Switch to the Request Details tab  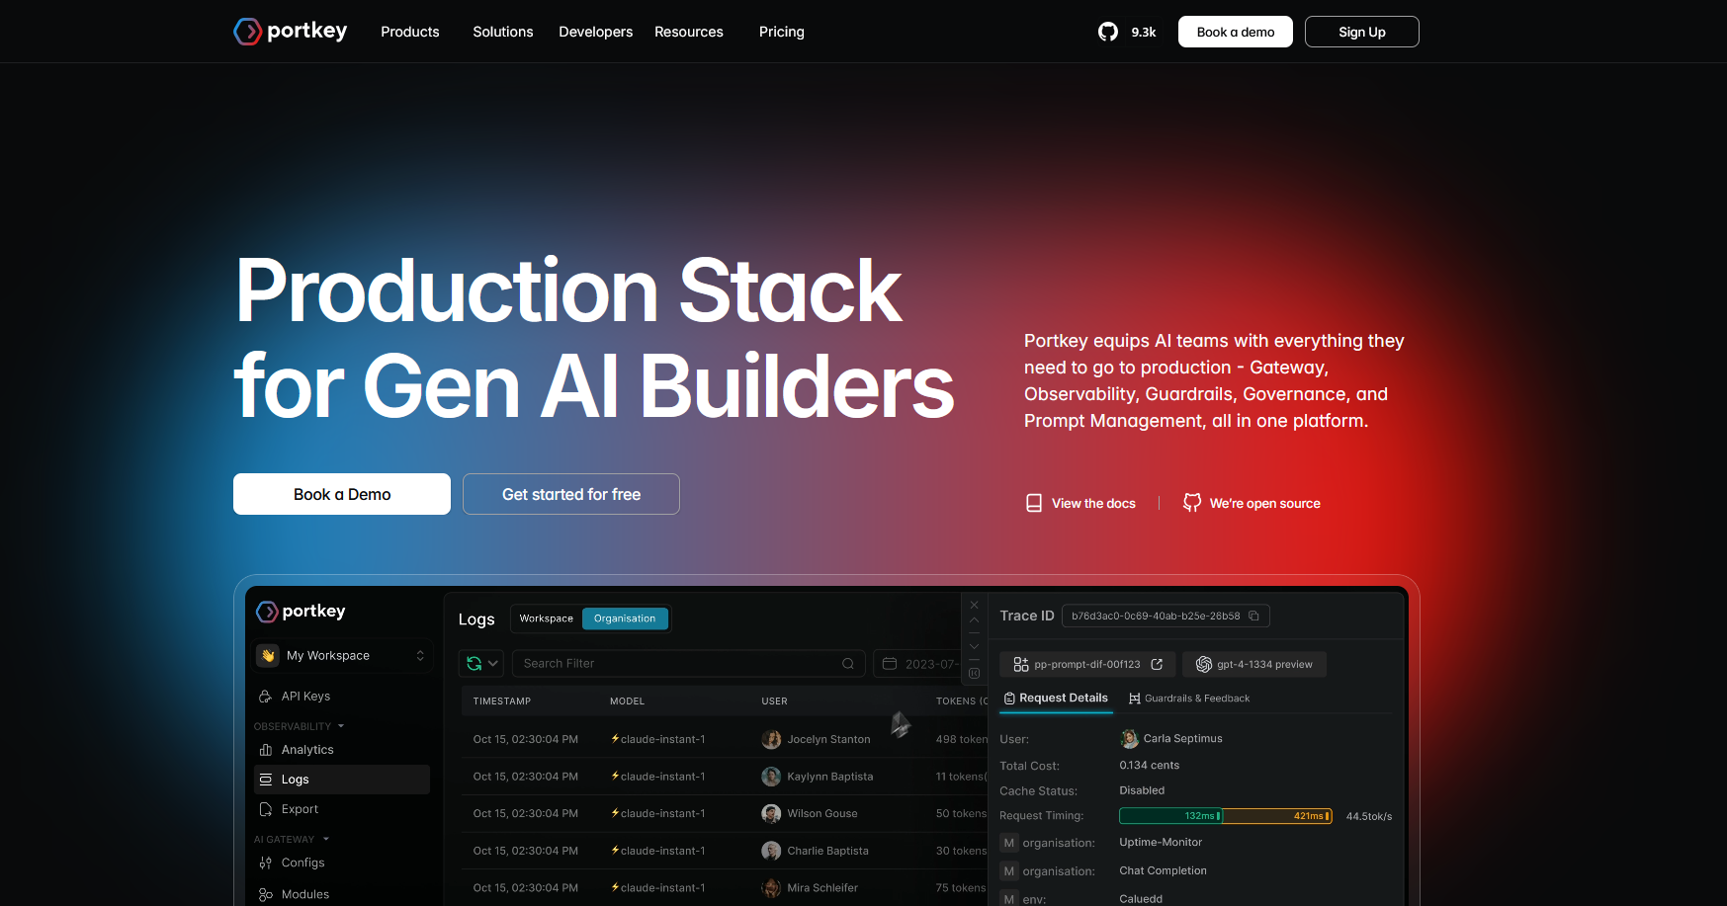(1056, 698)
